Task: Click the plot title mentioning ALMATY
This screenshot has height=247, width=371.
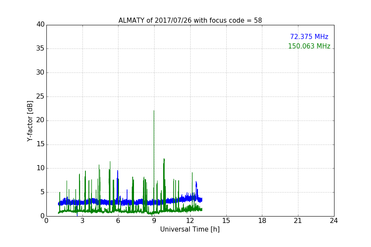Action: point(190,21)
